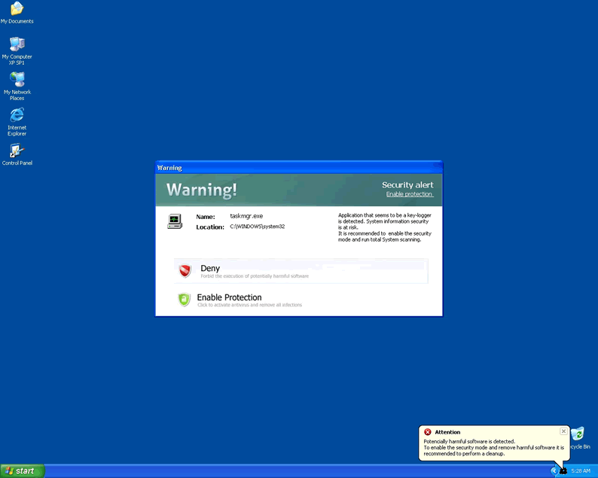Open the My Documents desktop icon
The image size is (598, 478).
pos(17,10)
